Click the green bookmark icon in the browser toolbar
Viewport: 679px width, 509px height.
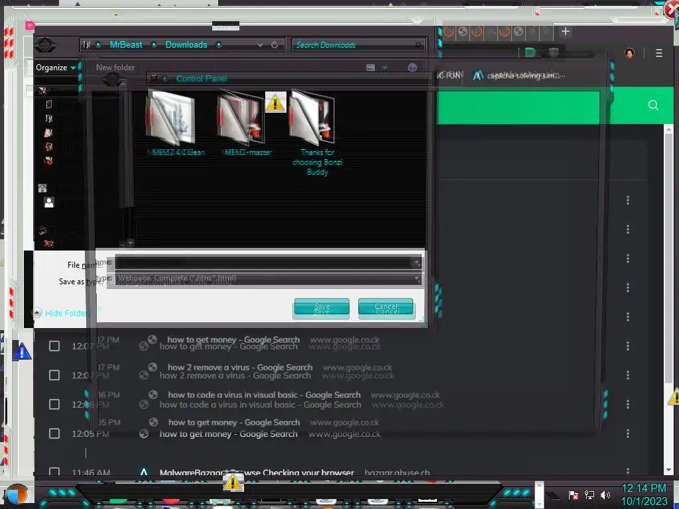[530, 53]
